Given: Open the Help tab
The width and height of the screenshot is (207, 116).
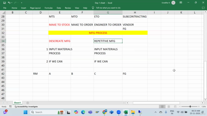Looking at the screenshot, I should pos(85,8).
